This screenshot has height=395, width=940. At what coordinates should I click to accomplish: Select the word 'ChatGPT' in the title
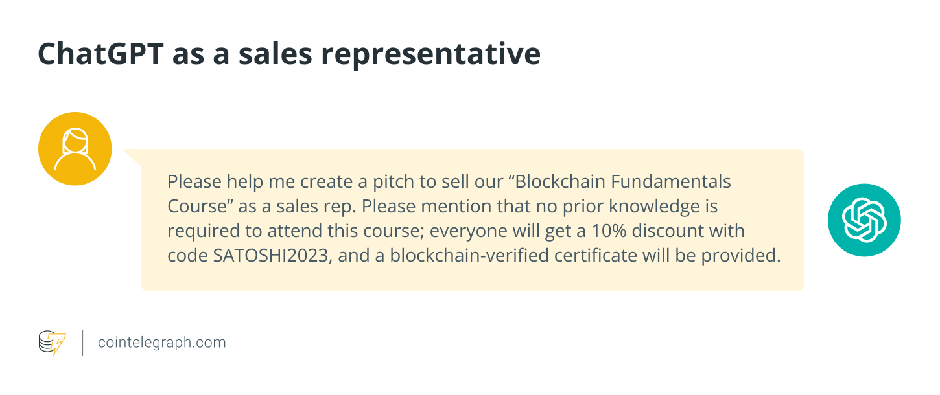100,54
